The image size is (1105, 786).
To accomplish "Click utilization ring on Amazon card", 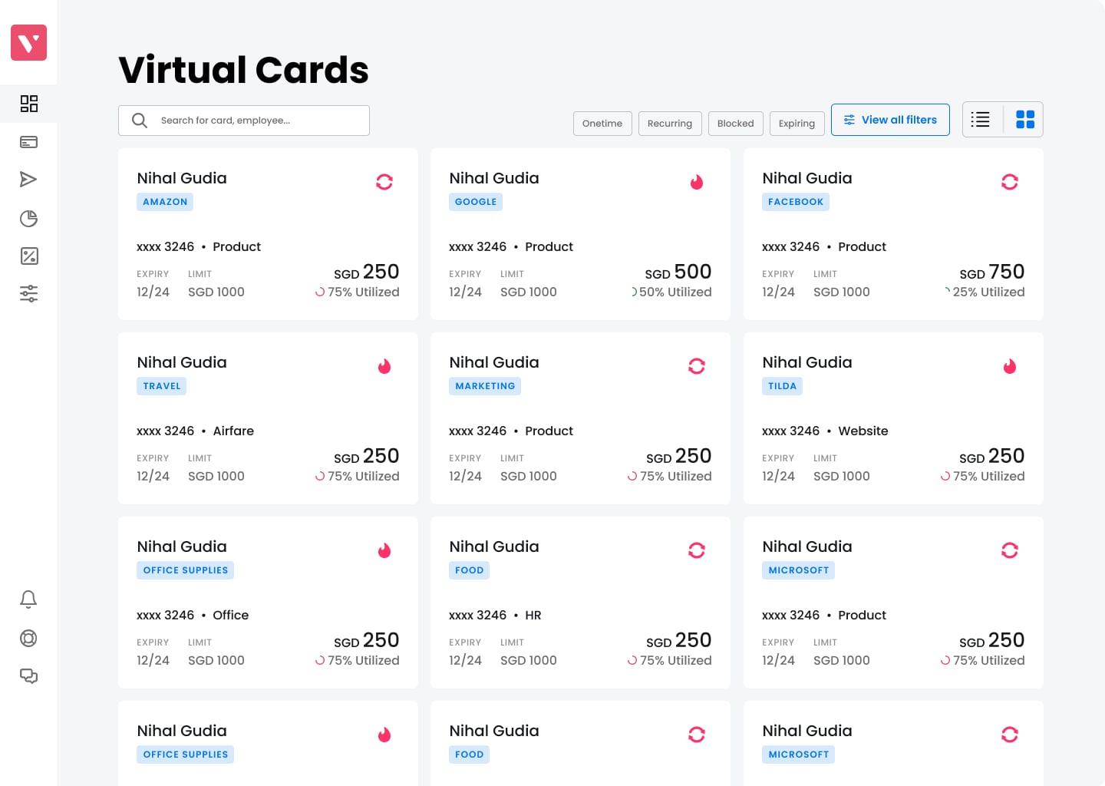I will coord(320,292).
